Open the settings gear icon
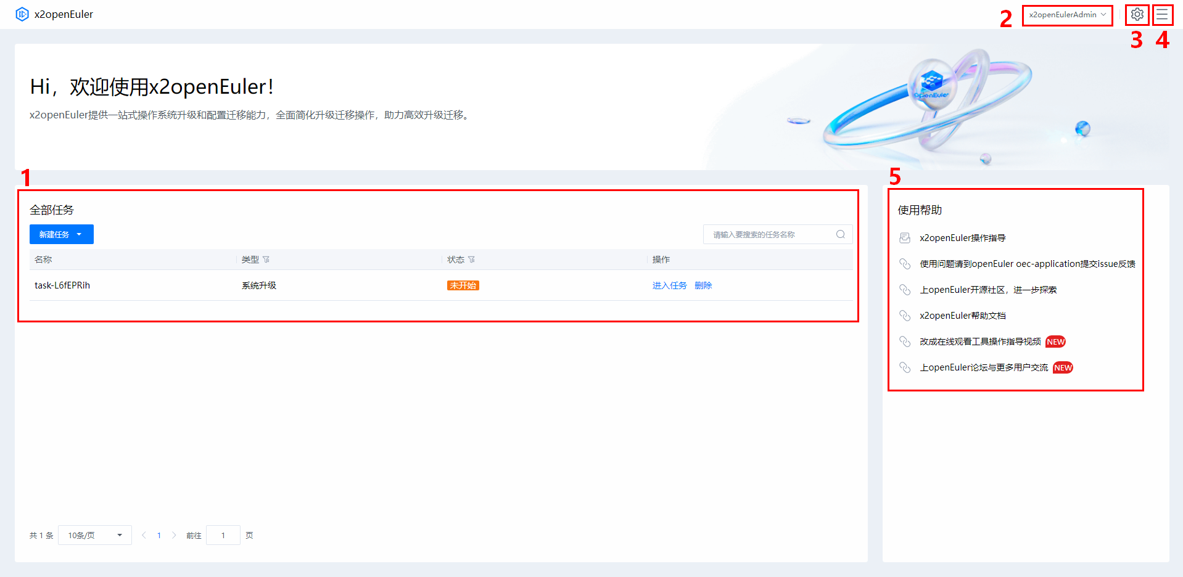1183x577 pixels. pos(1137,14)
